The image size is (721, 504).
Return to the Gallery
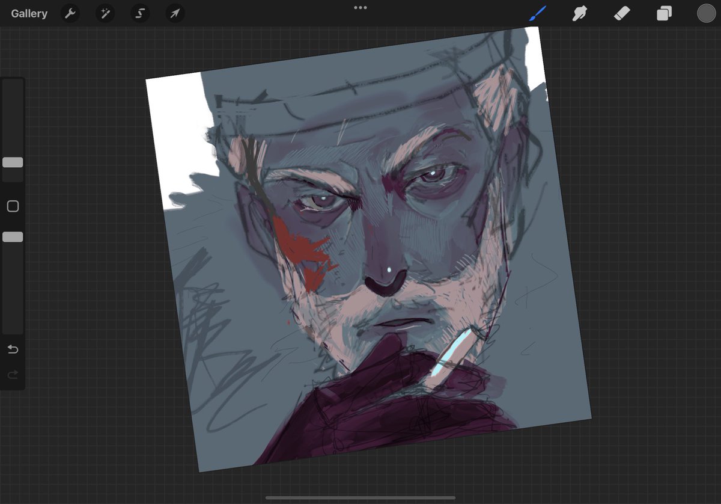(x=29, y=13)
